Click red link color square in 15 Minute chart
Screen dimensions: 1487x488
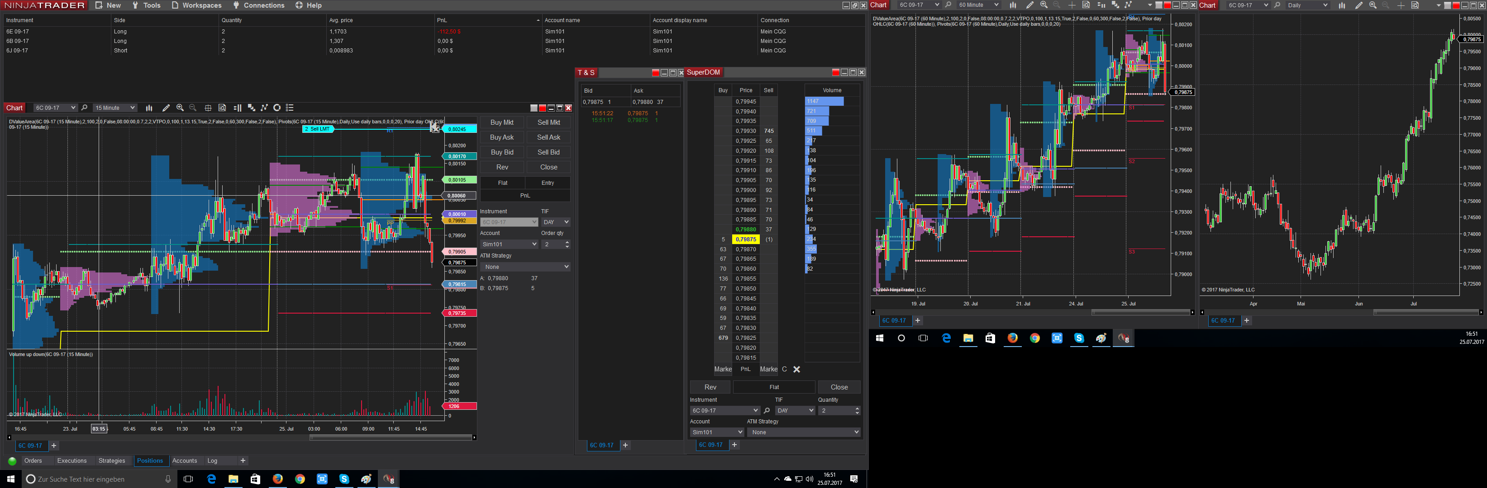click(x=543, y=108)
